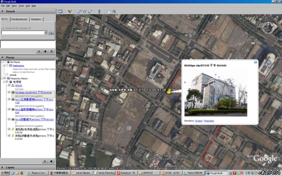Click the 'To here' directions link

pyautogui.click(x=199, y=121)
